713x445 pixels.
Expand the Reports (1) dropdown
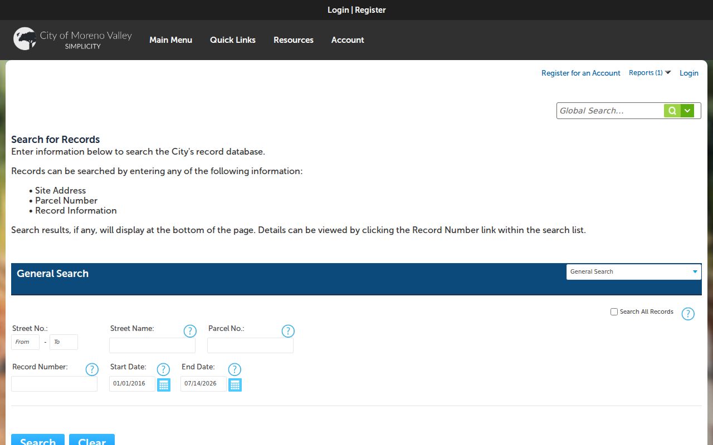(650, 73)
